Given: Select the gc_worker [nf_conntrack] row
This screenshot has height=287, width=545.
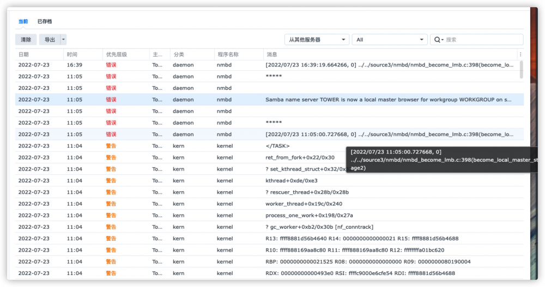Looking at the screenshot, I should 269,227.
